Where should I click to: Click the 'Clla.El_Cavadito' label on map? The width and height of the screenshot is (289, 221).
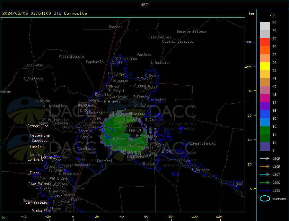coord(178,41)
